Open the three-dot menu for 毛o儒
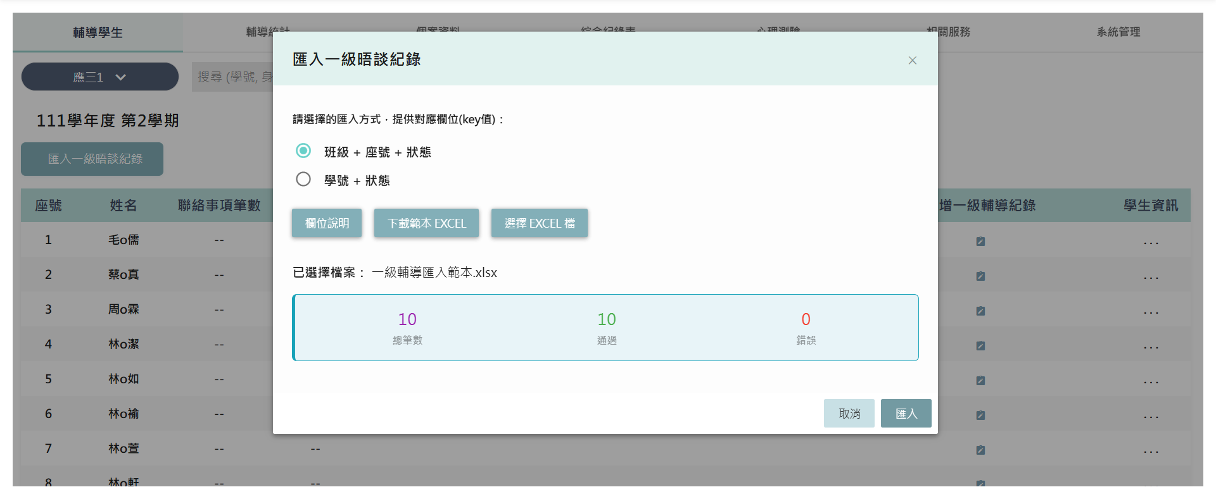Viewport: 1216px width, 499px height. click(1151, 243)
